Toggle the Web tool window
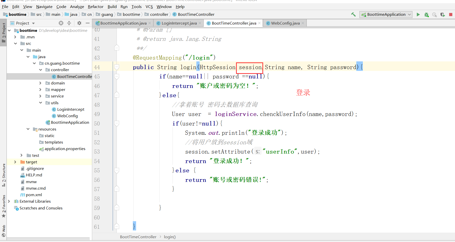The image size is (455, 242). (4, 231)
